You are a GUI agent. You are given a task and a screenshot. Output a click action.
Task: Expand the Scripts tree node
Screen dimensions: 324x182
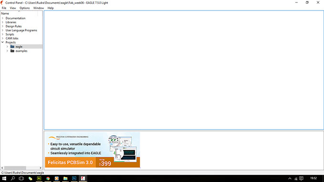[2, 34]
